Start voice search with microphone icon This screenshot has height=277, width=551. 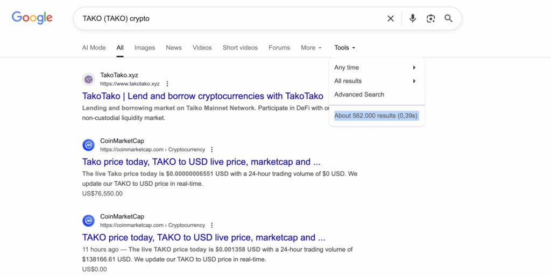pyautogui.click(x=413, y=19)
